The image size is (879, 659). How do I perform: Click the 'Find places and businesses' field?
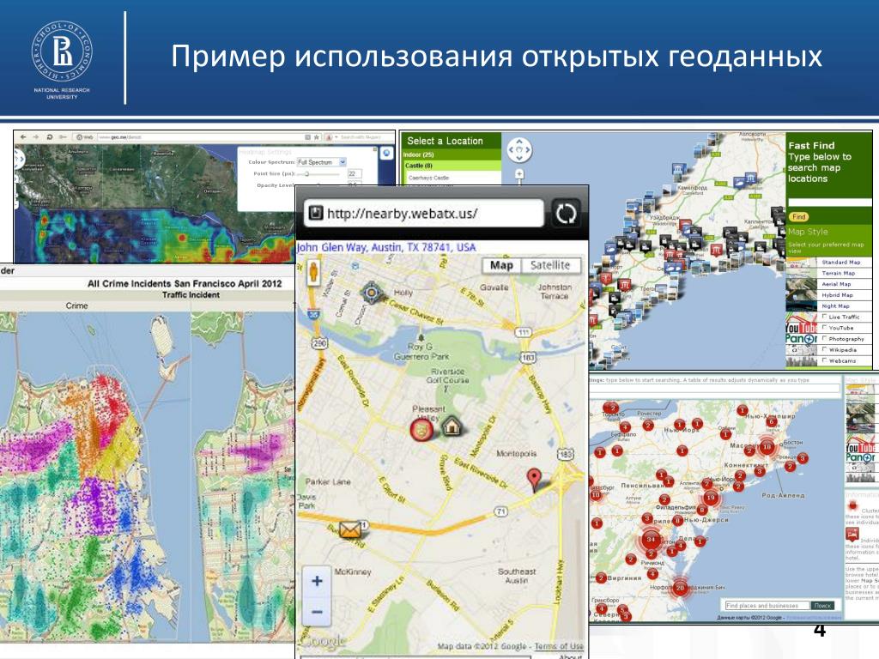tap(767, 605)
